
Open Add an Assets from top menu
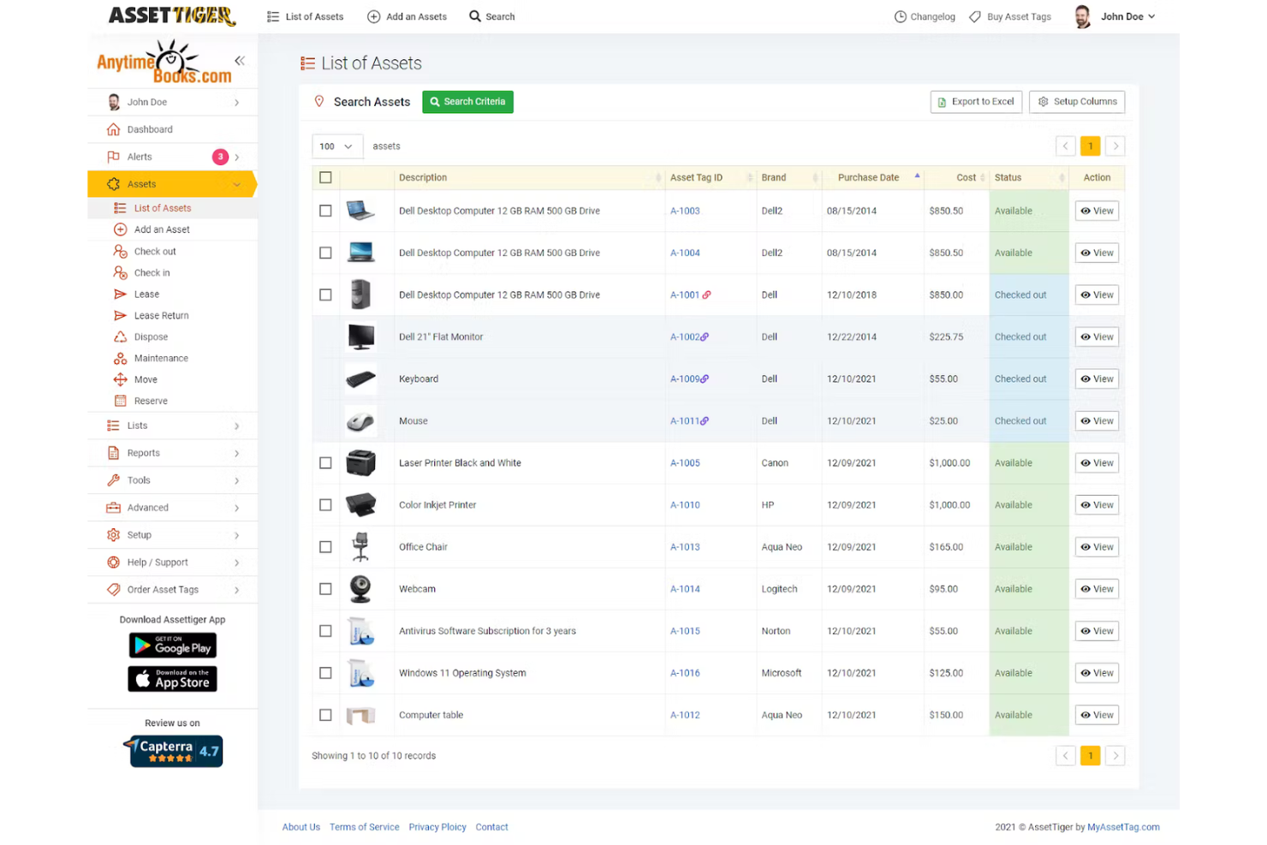coord(407,16)
